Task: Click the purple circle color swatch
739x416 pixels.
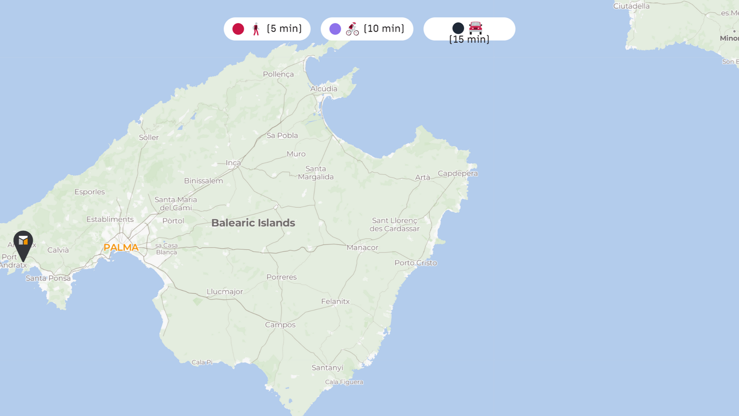Action: (x=335, y=29)
